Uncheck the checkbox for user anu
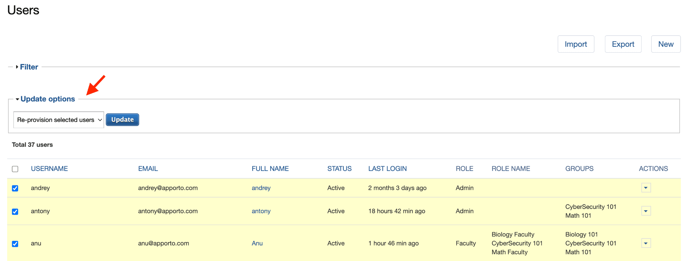 click(x=15, y=244)
